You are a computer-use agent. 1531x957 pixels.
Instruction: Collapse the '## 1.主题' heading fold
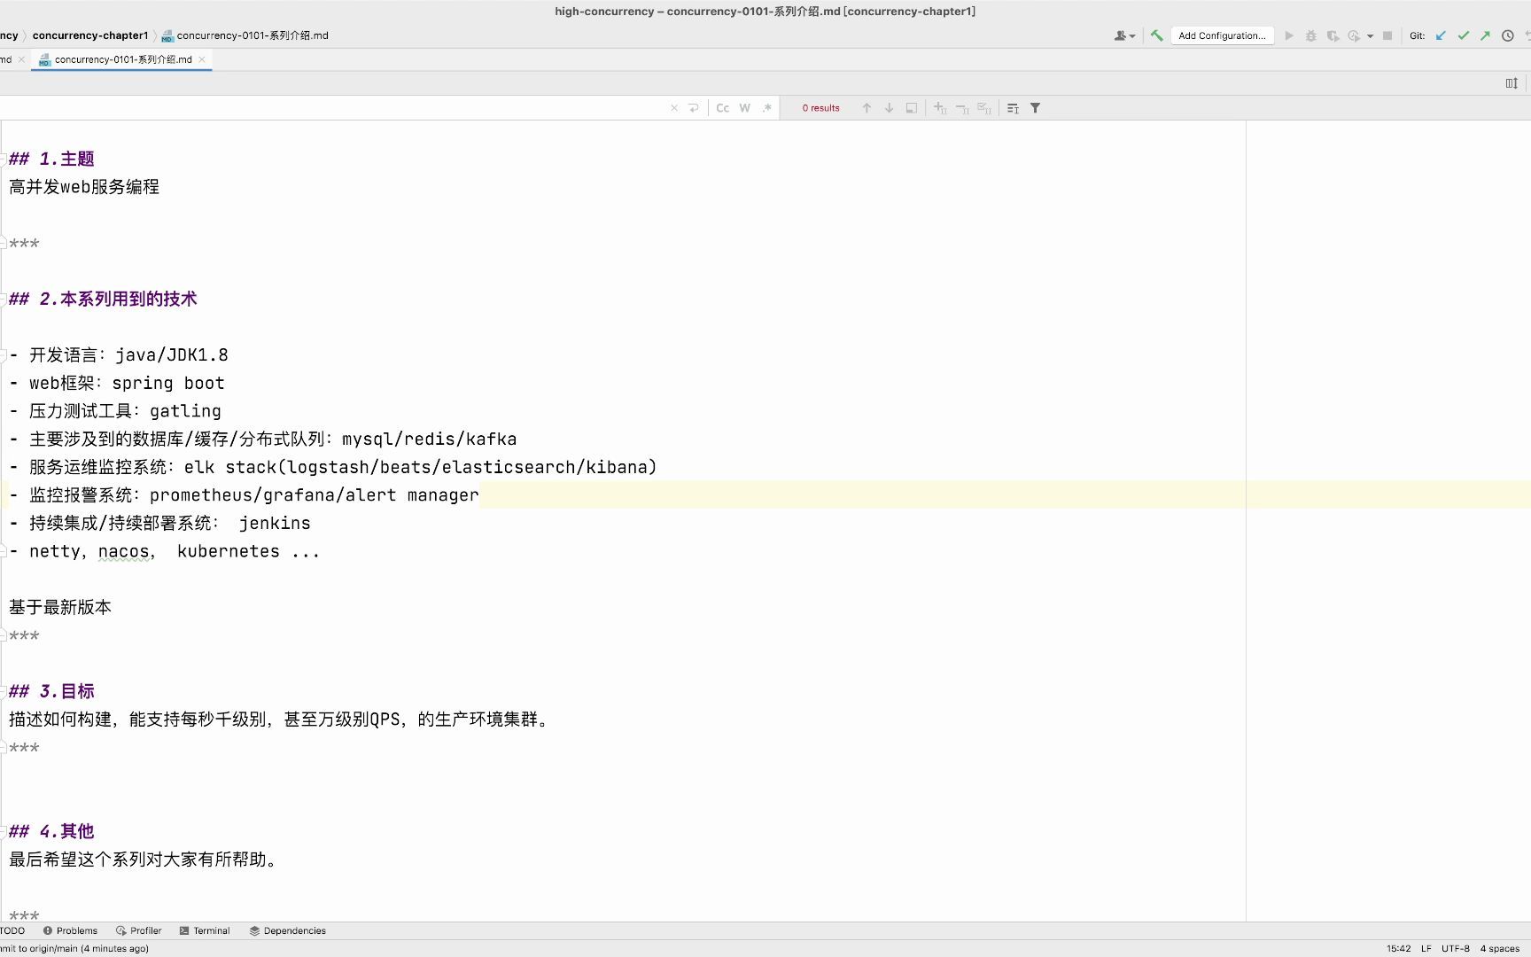pos(4,159)
